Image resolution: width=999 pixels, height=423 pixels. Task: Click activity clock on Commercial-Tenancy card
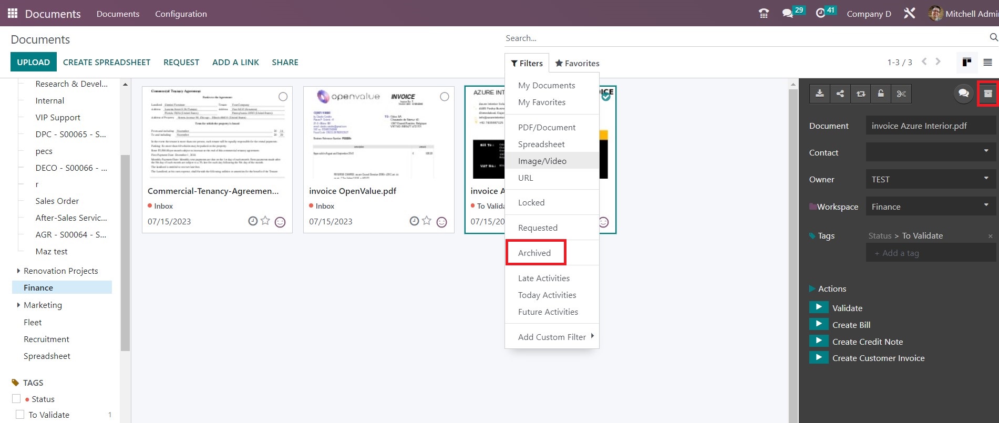coord(253,221)
